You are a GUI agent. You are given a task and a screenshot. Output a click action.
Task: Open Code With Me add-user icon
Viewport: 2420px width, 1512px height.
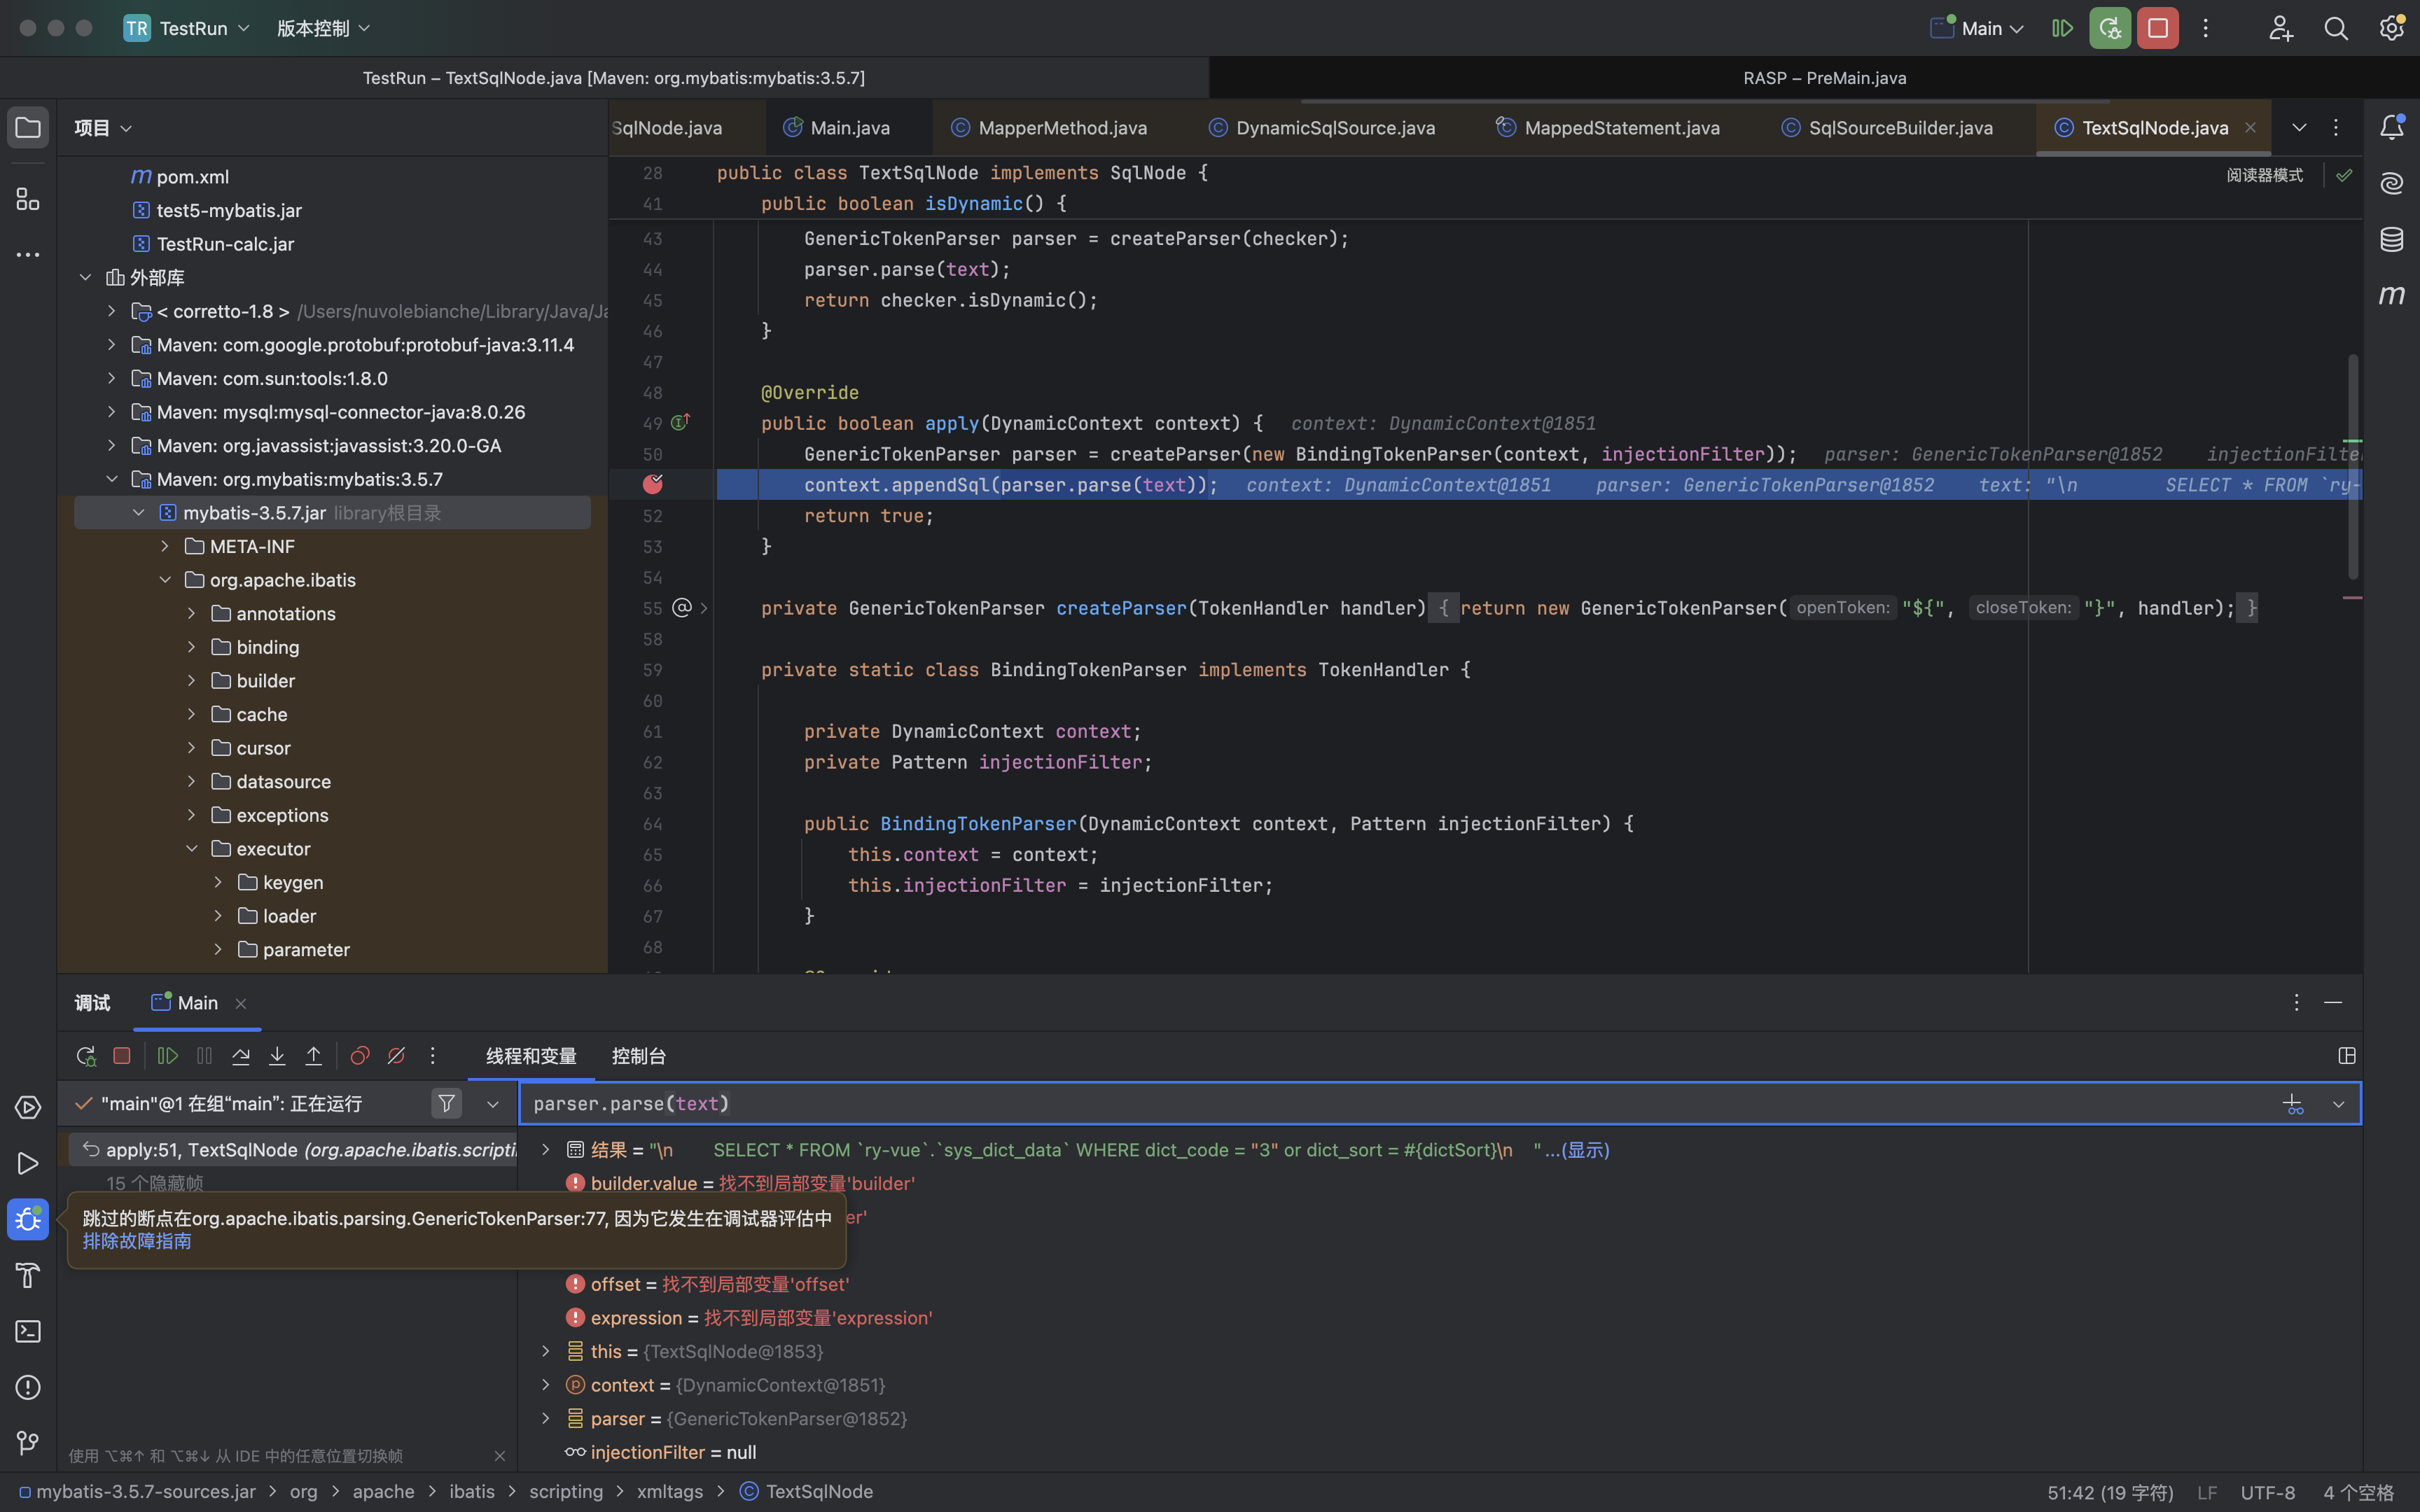click(2280, 28)
